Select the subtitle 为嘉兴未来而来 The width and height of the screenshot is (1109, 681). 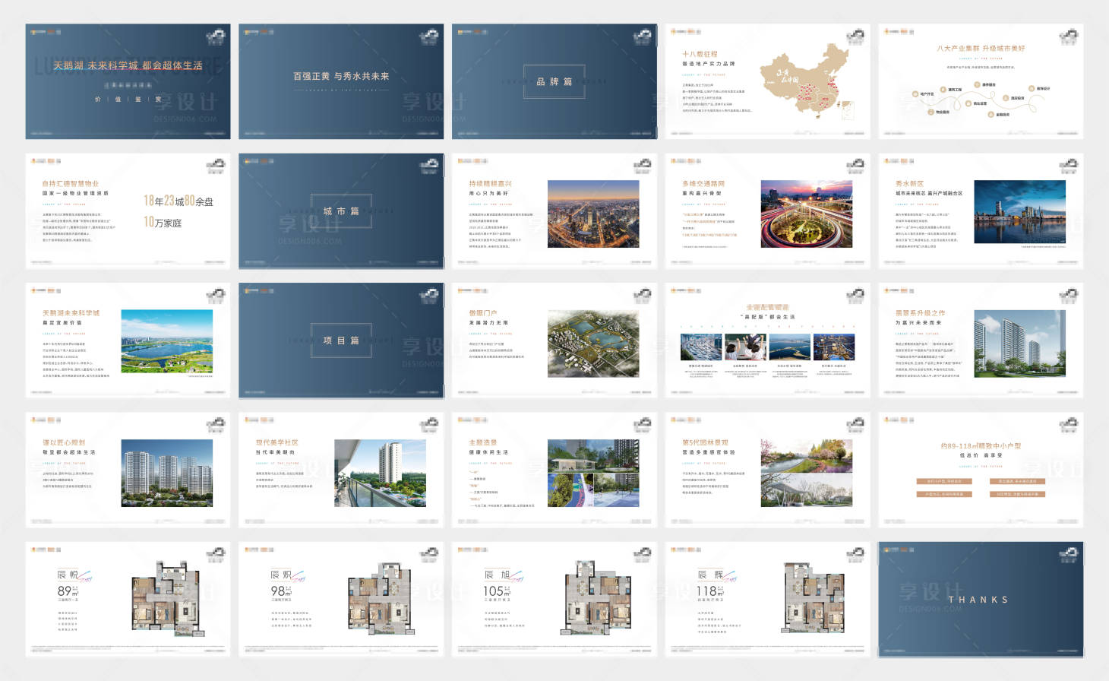tap(918, 323)
